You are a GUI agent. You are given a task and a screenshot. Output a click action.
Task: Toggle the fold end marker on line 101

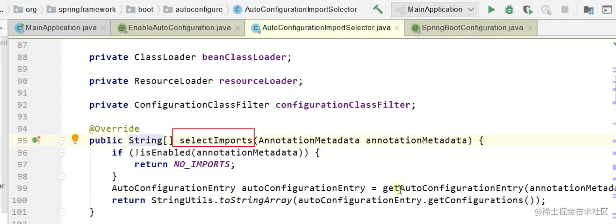[61, 212]
